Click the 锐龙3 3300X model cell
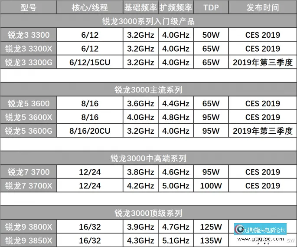The height and width of the screenshot is (247, 297). point(29,49)
